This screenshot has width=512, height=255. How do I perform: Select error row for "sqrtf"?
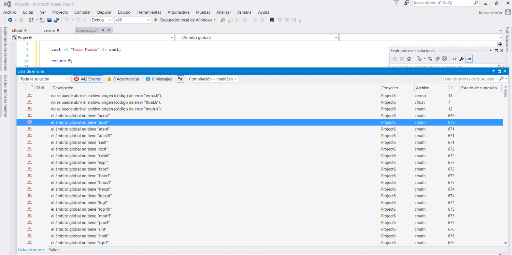(x=260, y=243)
